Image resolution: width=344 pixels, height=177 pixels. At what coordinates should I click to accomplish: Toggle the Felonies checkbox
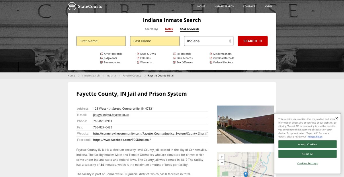pyautogui.click(x=138, y=58)
